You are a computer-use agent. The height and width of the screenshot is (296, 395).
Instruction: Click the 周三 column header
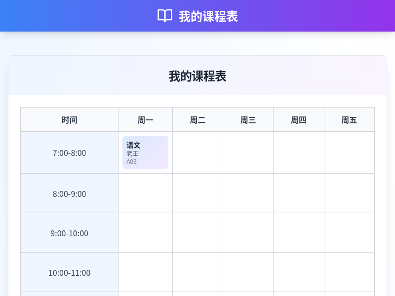pos(248,119)
